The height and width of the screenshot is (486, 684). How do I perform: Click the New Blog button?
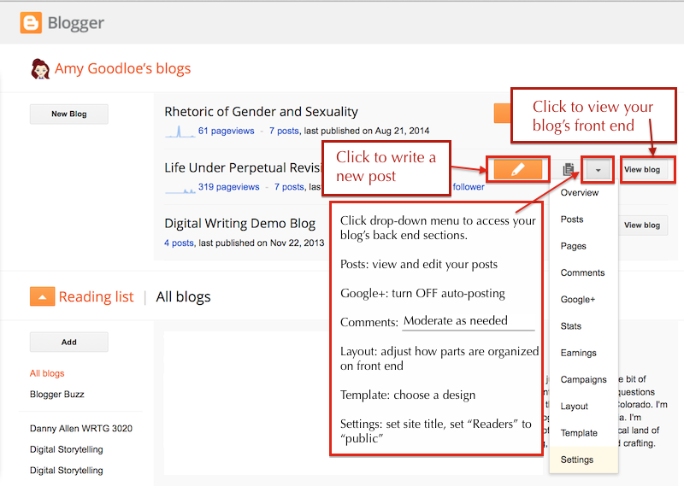click(69, 114)
